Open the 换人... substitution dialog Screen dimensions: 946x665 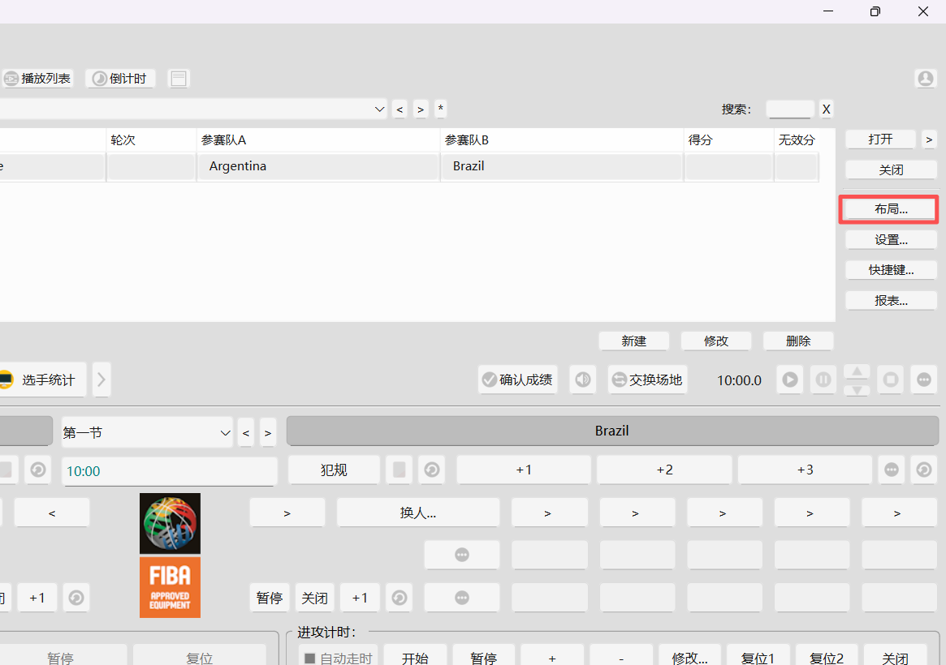[x=418, y=513]
